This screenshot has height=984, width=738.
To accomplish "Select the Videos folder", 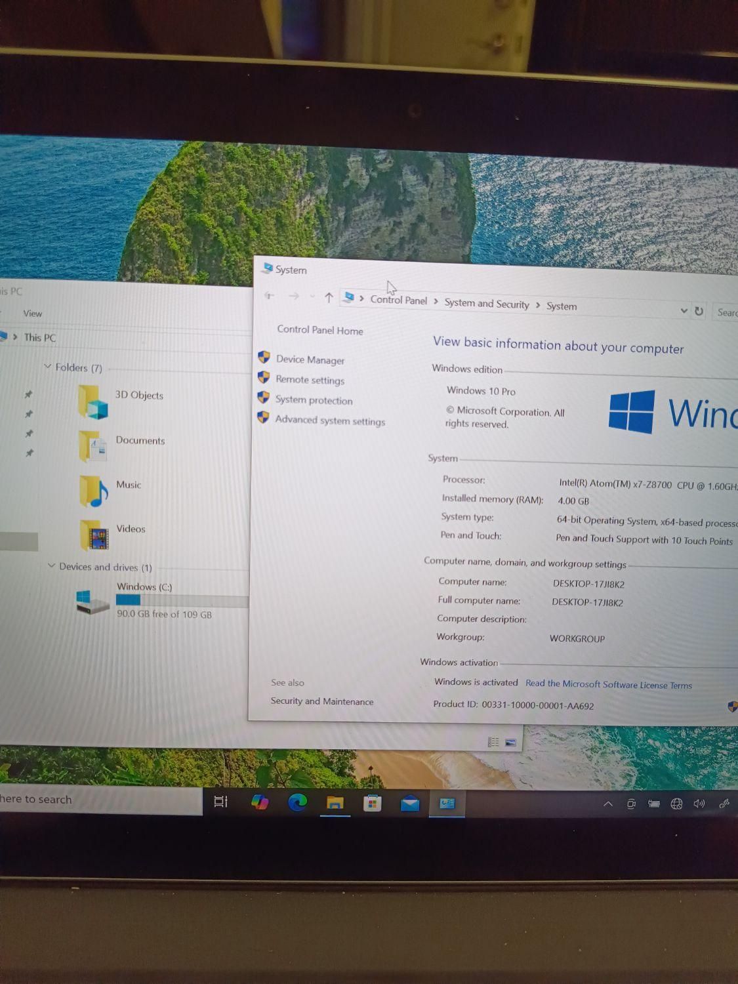I will point(112,534).
